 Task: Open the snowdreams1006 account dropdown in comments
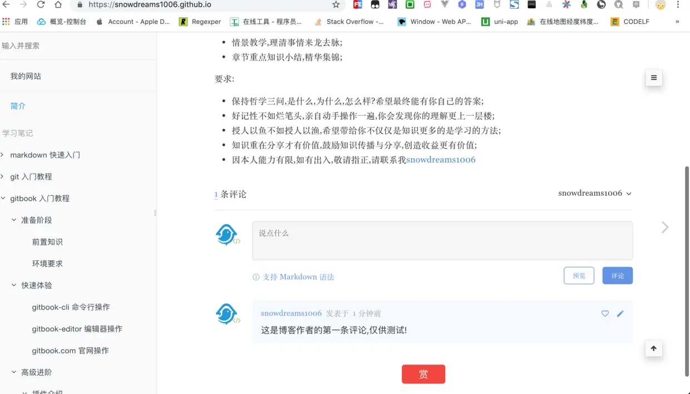click(594, 193)
